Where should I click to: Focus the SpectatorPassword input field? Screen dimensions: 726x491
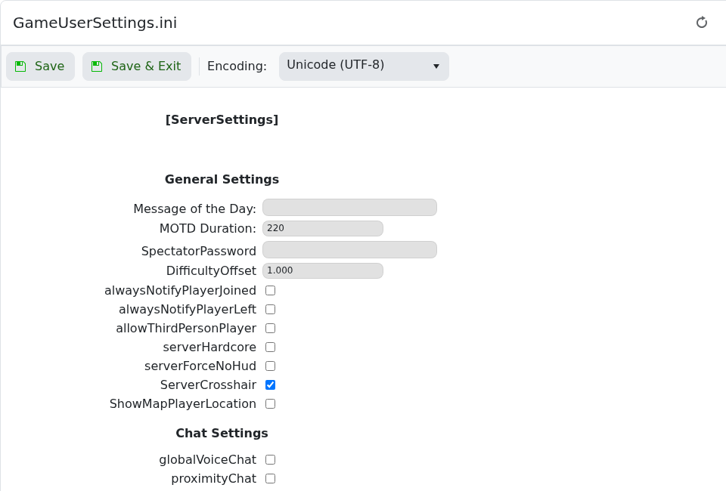coord(349,250)
